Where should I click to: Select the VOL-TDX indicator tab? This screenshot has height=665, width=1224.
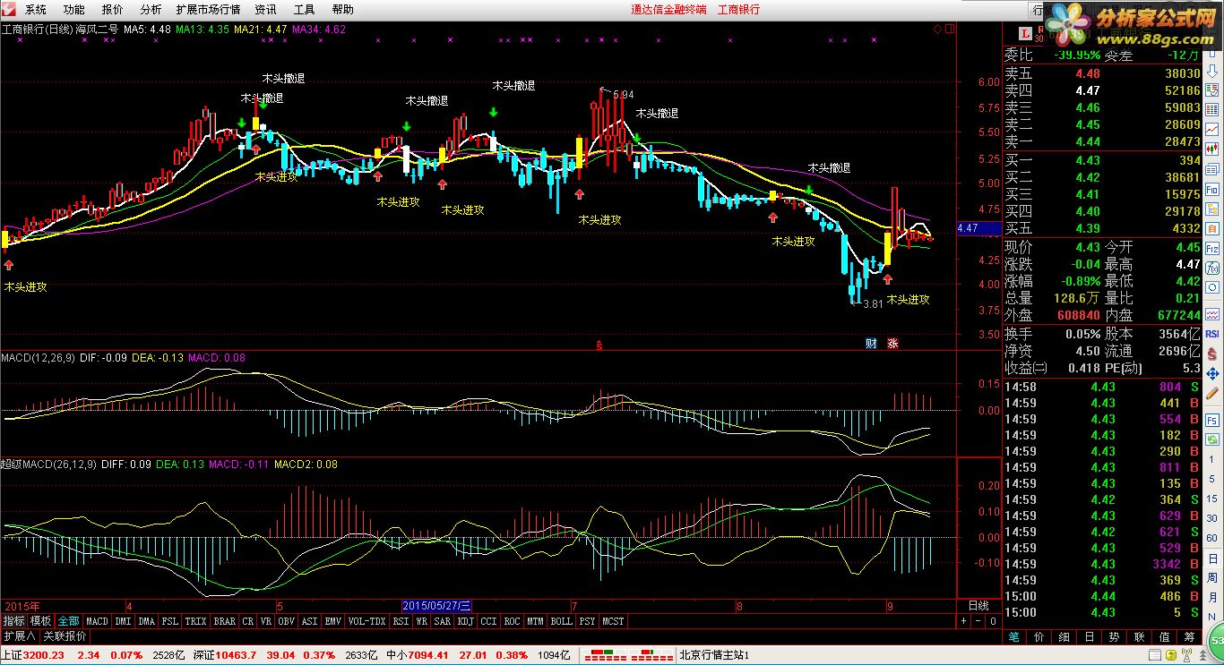(x=366, y=620)
